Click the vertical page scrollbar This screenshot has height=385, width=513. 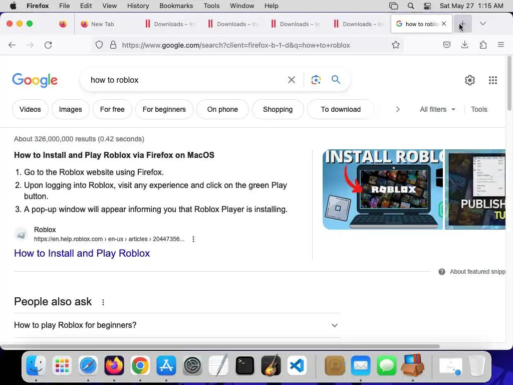click(x=509, y=84)
